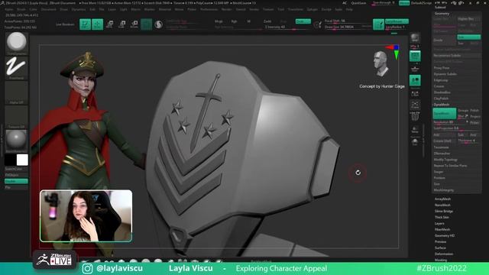The image size is (489, 275).
Task: Open the Texture Off slot
Action: pos(16,117)
